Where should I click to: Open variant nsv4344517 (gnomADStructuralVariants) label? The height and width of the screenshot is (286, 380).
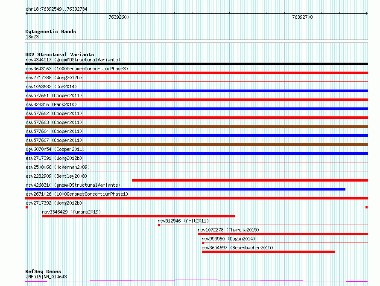(x=73, y=60)
